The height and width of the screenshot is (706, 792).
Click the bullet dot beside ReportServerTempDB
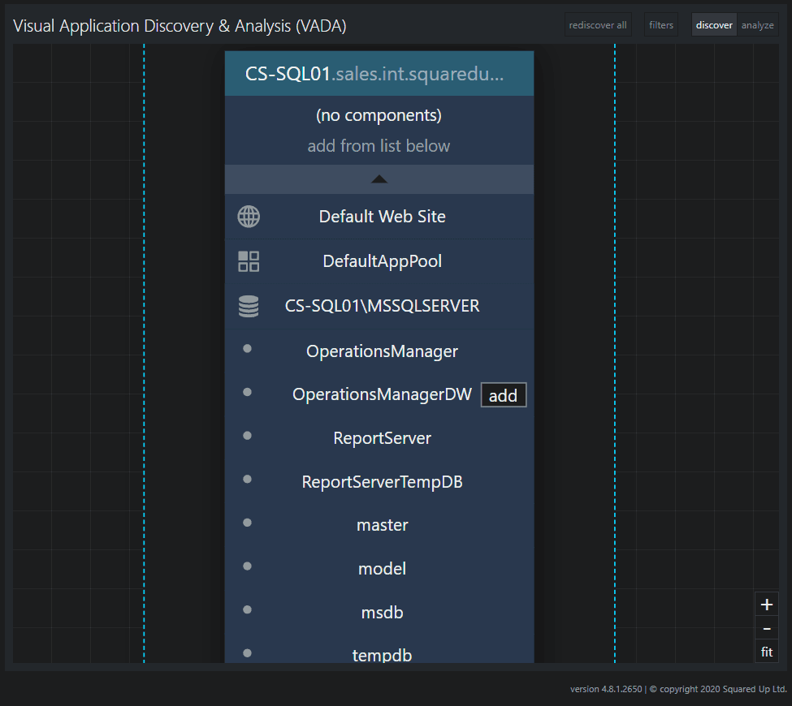pyautogui.click(x=247, y=479)
